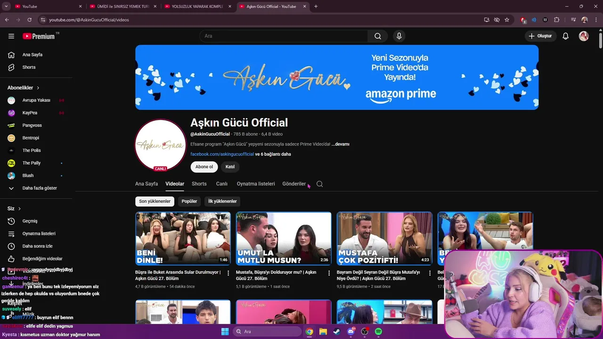Switch to Gönderiler channel tab
Viewport: 603px width, 339px height.
pos(294,184)
